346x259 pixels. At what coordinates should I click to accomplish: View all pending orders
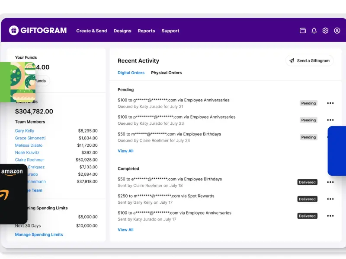point(125,151)
